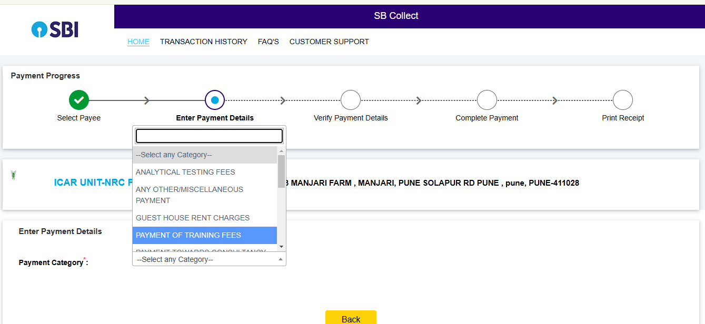Click the green Select Payee checkmark step

point(79,100)
